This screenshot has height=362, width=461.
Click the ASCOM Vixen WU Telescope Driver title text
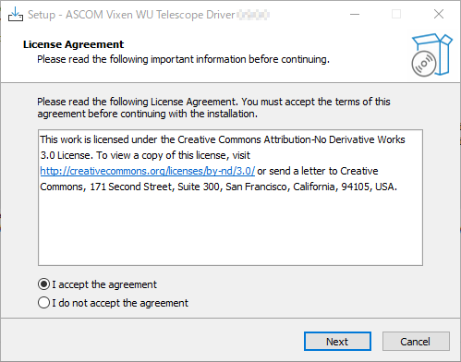[131, 15]
